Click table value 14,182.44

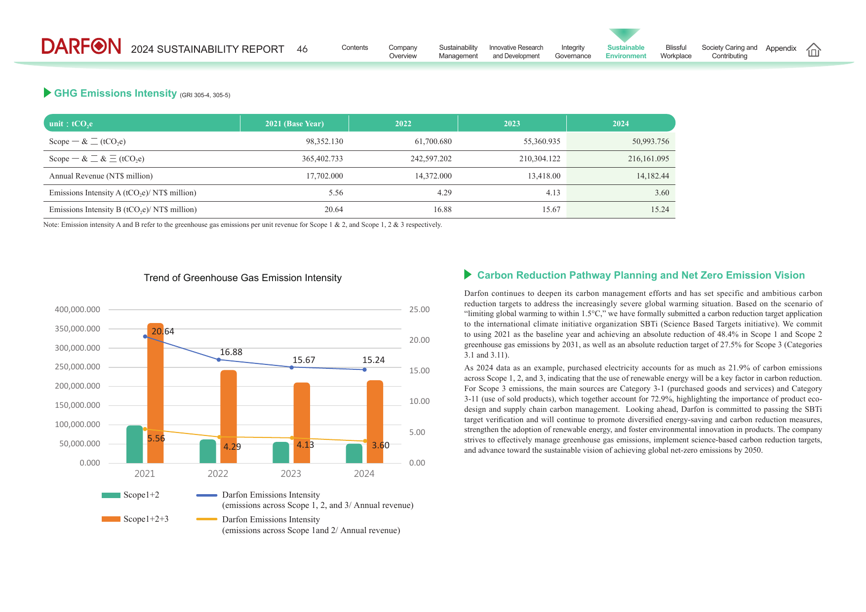[653, 176]
